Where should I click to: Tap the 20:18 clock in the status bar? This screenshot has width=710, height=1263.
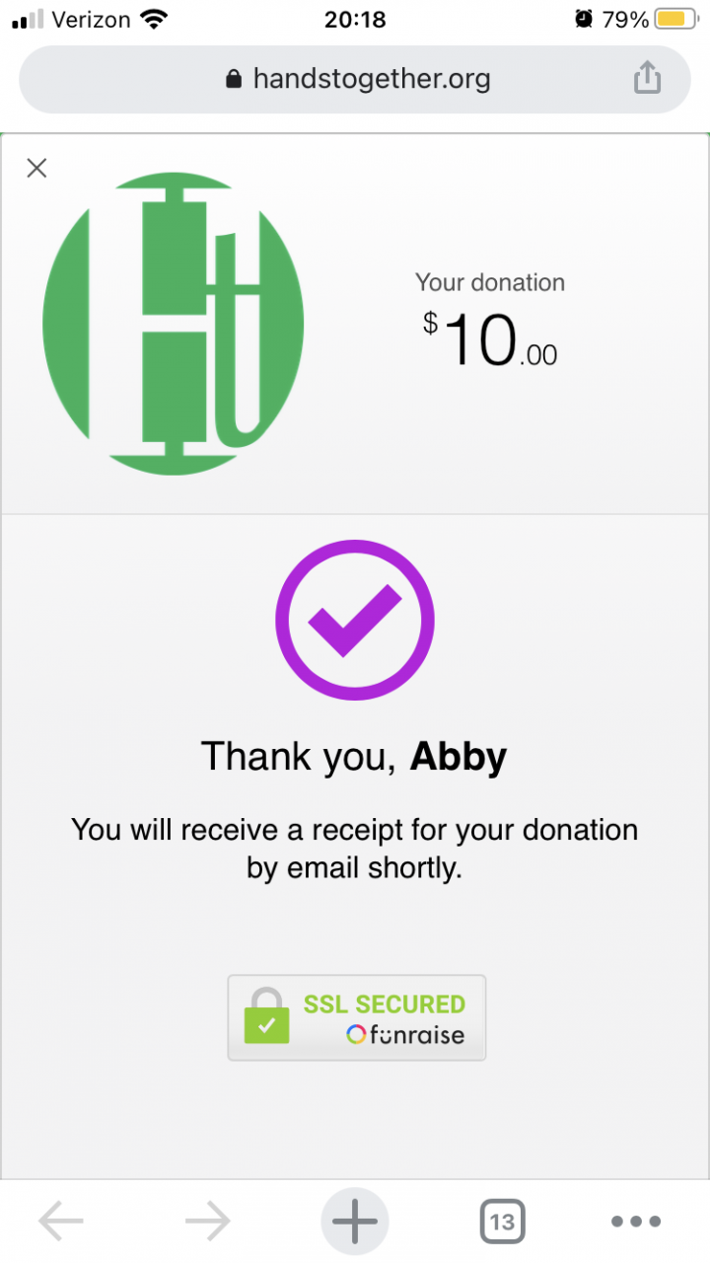point(354,19)
